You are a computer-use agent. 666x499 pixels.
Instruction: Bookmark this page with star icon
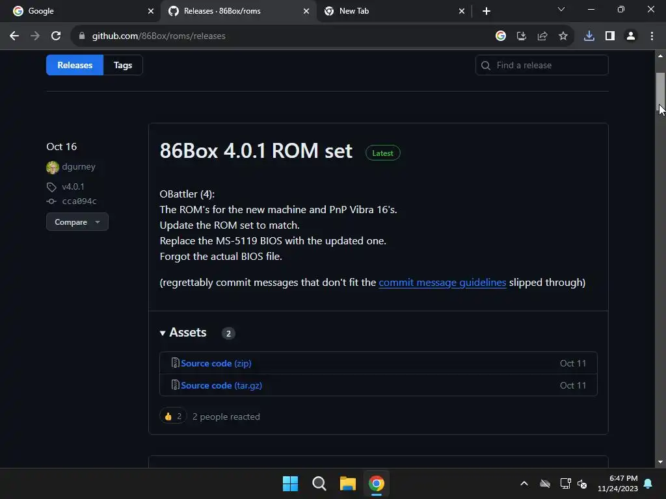point(563,36)
